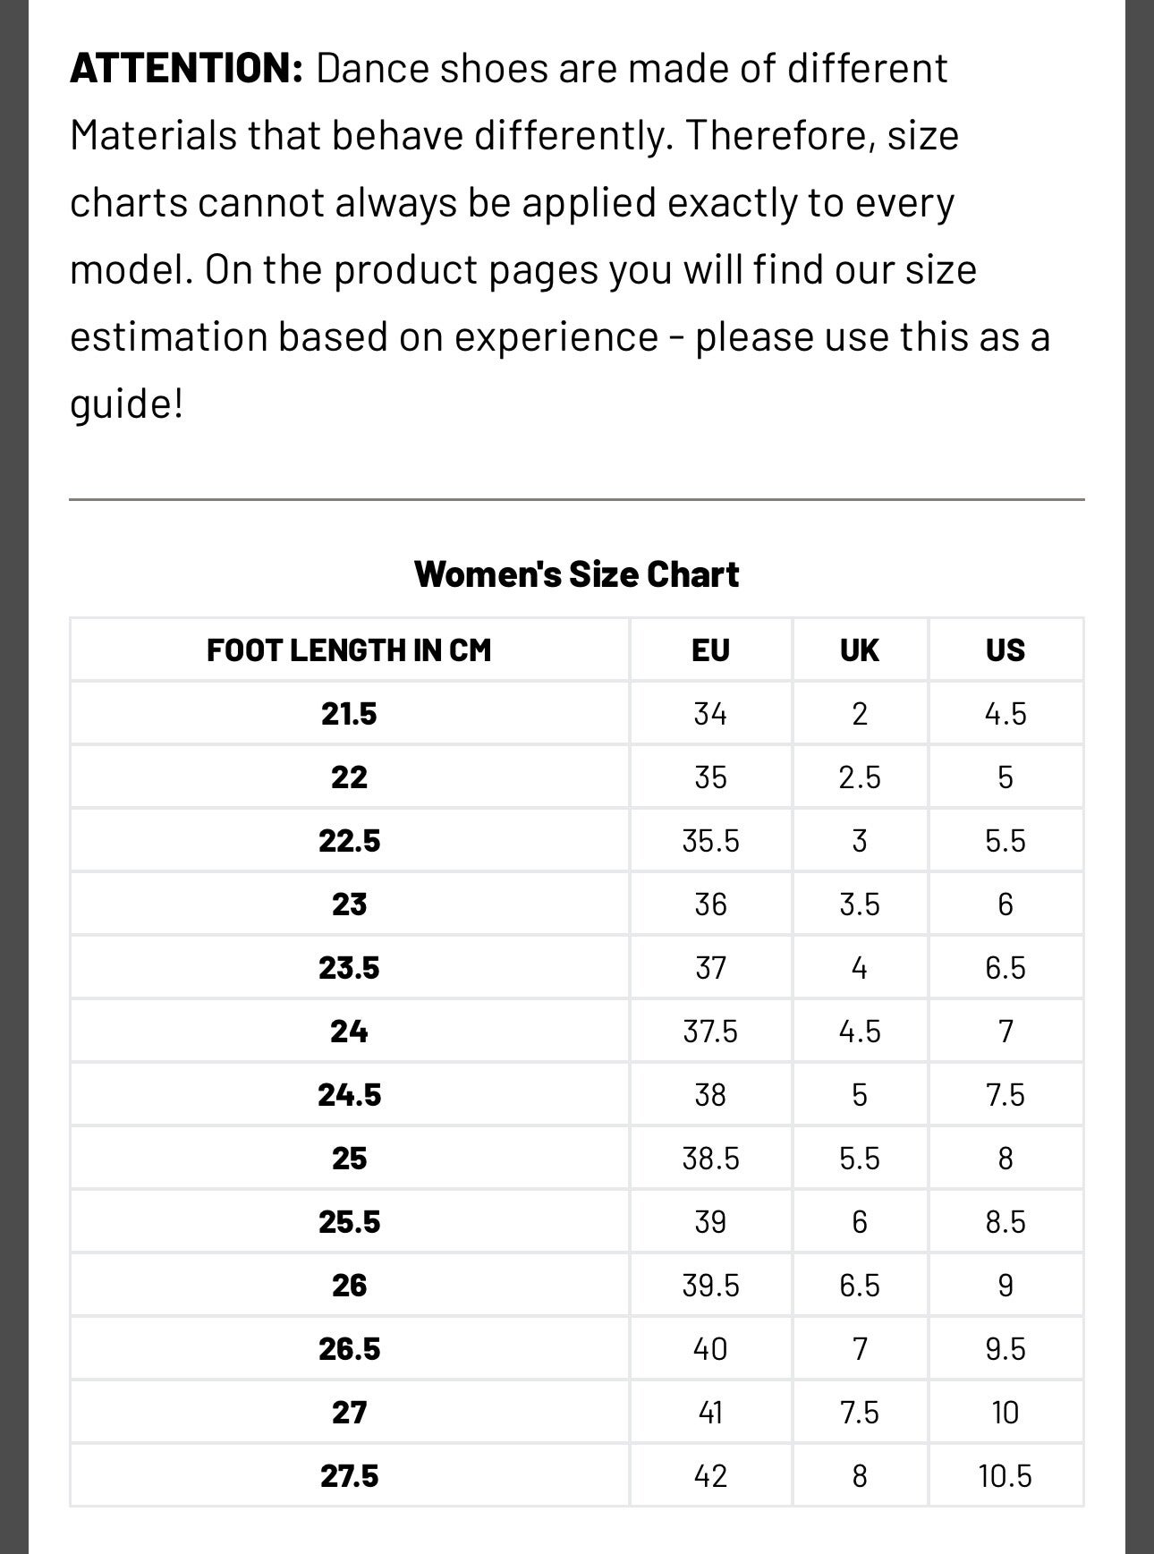Click the UK size 2.5 cell
This screenshot has height=1554, width=1154.
coord(859,777)
